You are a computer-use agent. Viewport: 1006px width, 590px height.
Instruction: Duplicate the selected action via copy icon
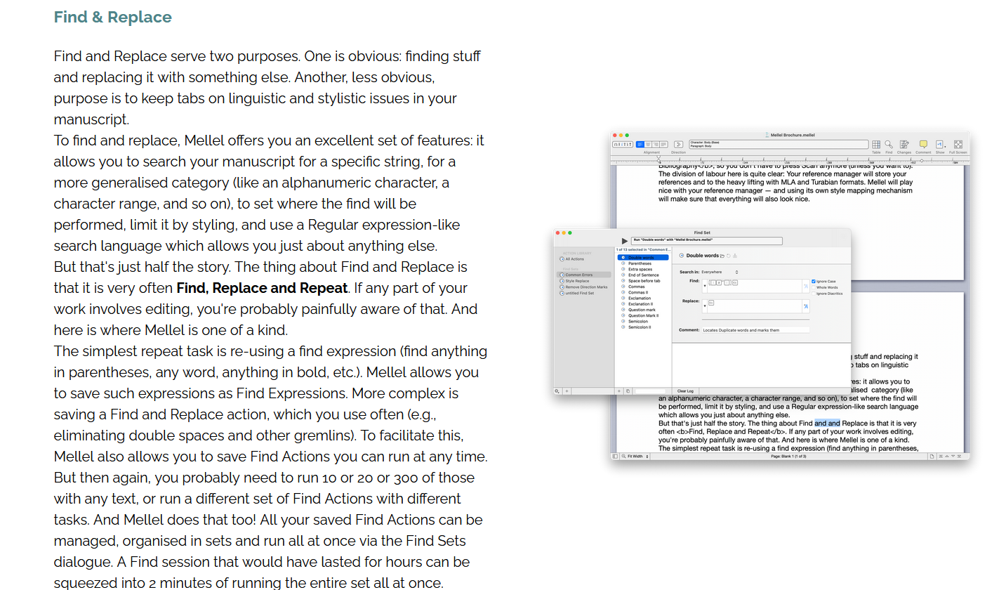pos(628,391)
